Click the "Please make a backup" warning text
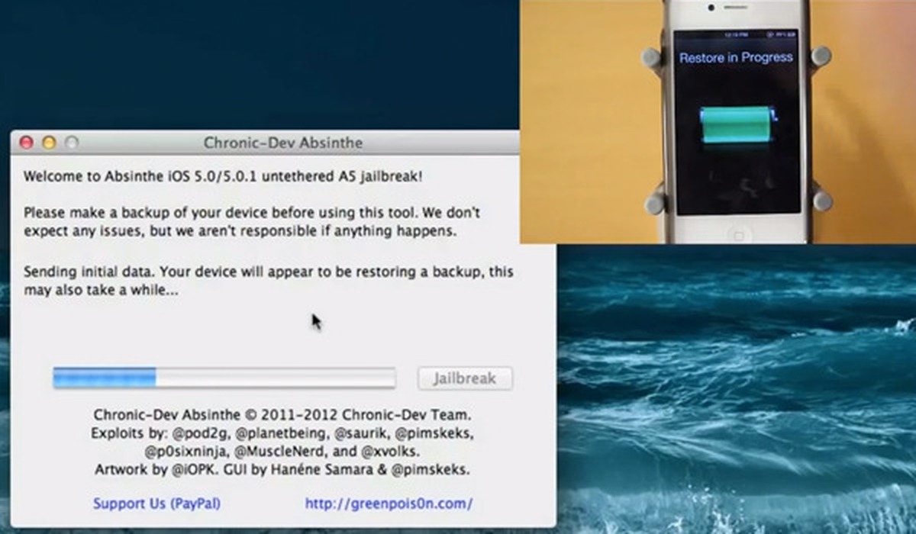This screenshot has width=916, height=534. point(252,221)
